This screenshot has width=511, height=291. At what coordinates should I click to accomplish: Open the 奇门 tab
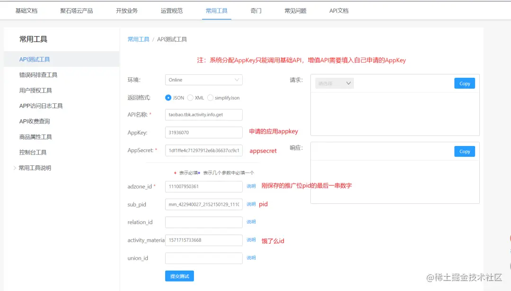pos(255,10)
